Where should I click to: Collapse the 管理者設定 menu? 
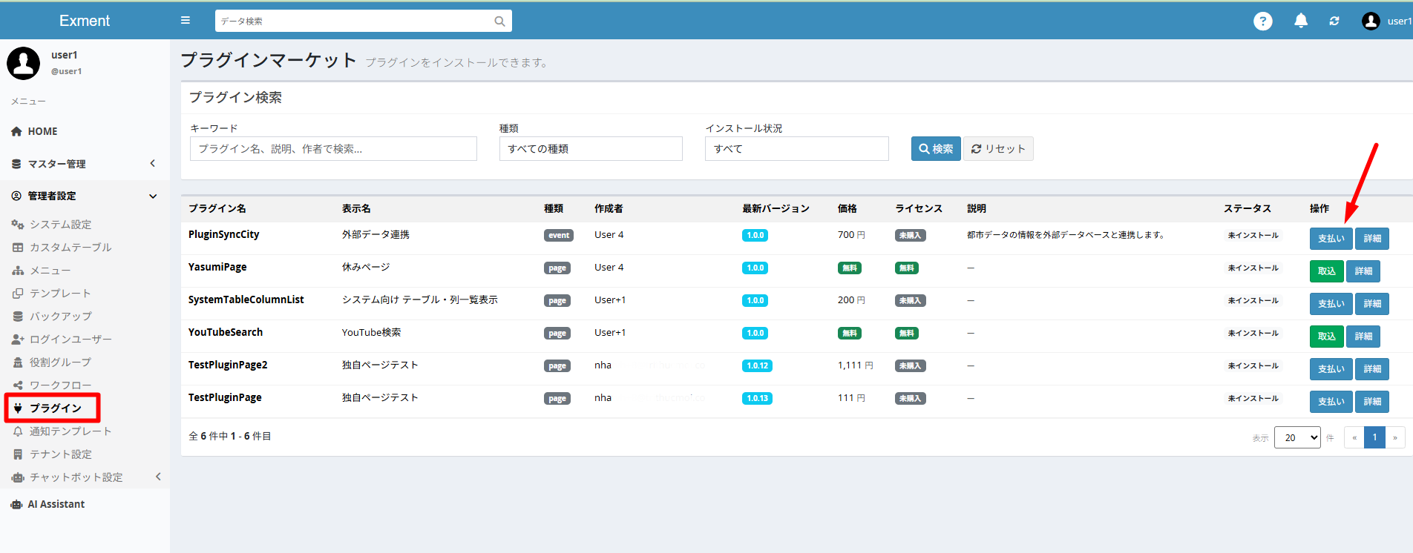(x=85, y=196)
